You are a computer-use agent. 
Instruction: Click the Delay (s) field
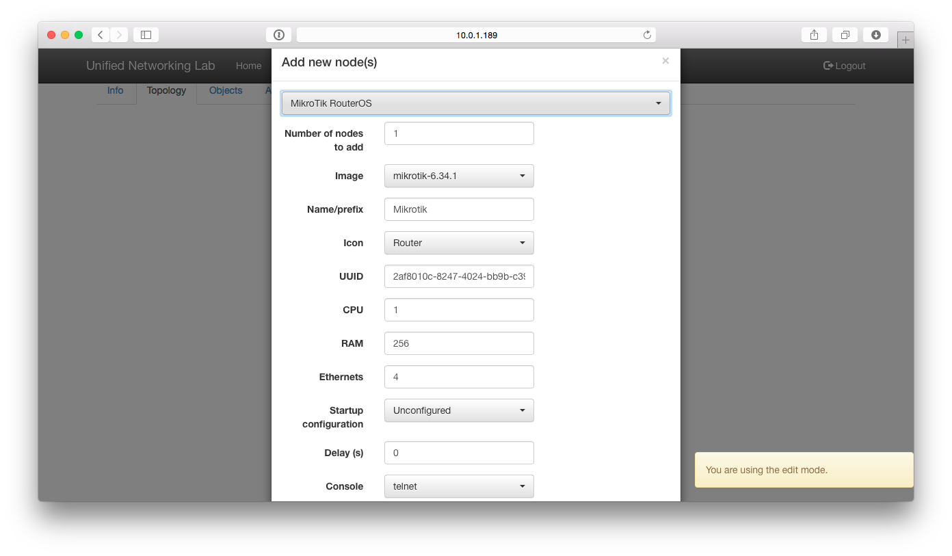459,453
